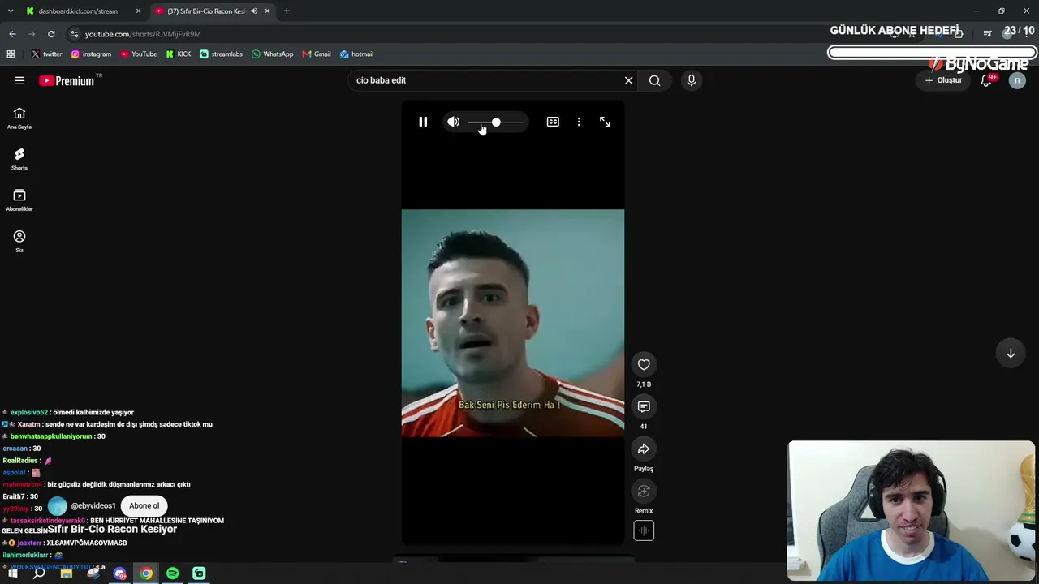Open the browser apps grid shortcut
The width and height of the screenshot is (1039, 584).
click(11, 54)
